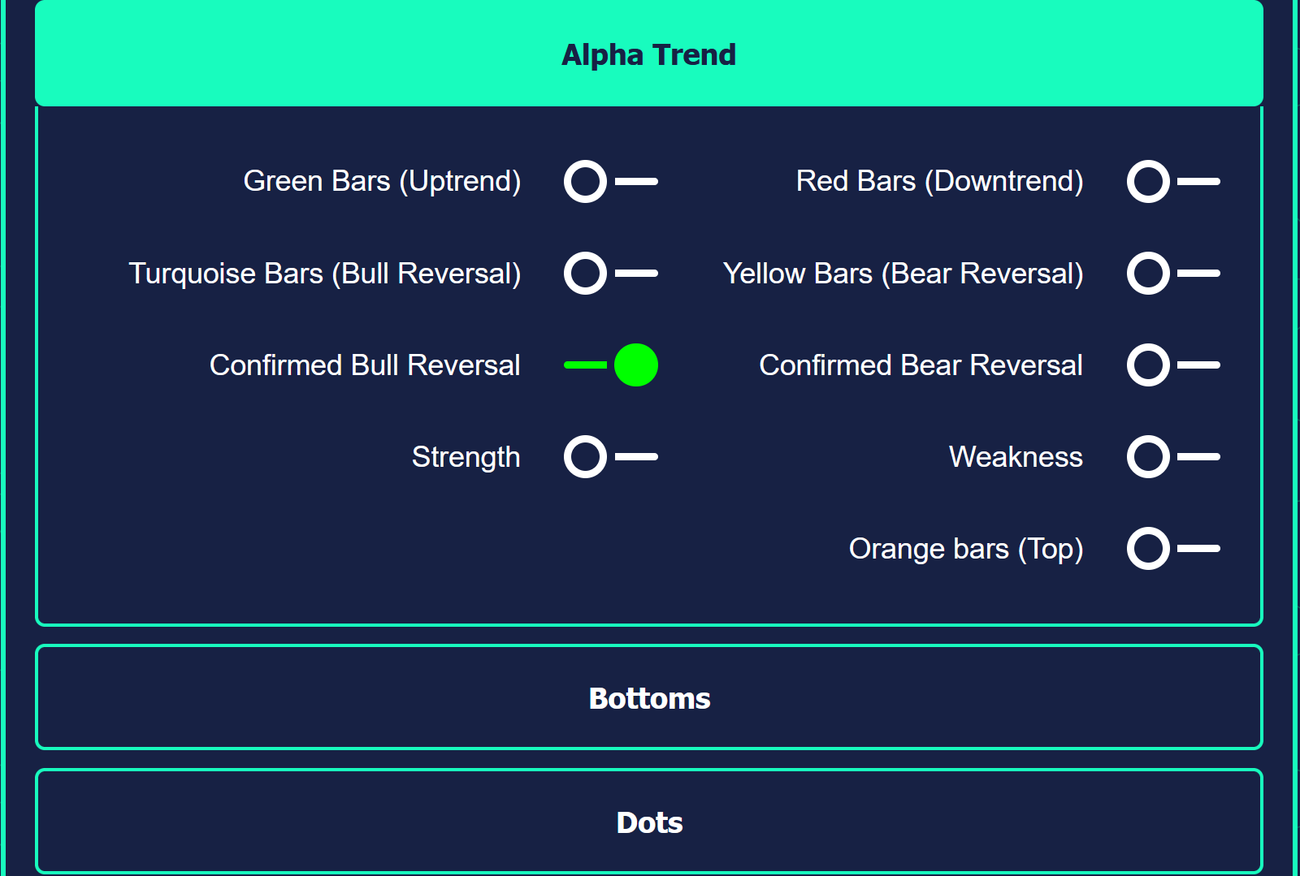Collapse the Alpha Trend section header

(x=649, y=54)
